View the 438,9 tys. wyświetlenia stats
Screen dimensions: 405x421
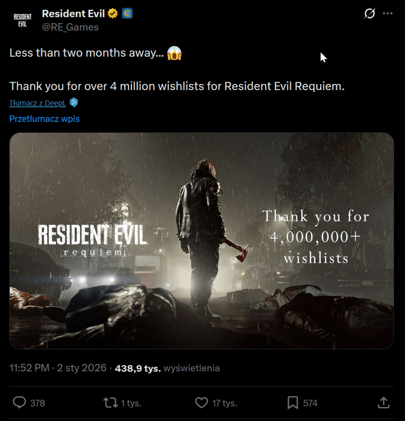pos(167,368)
